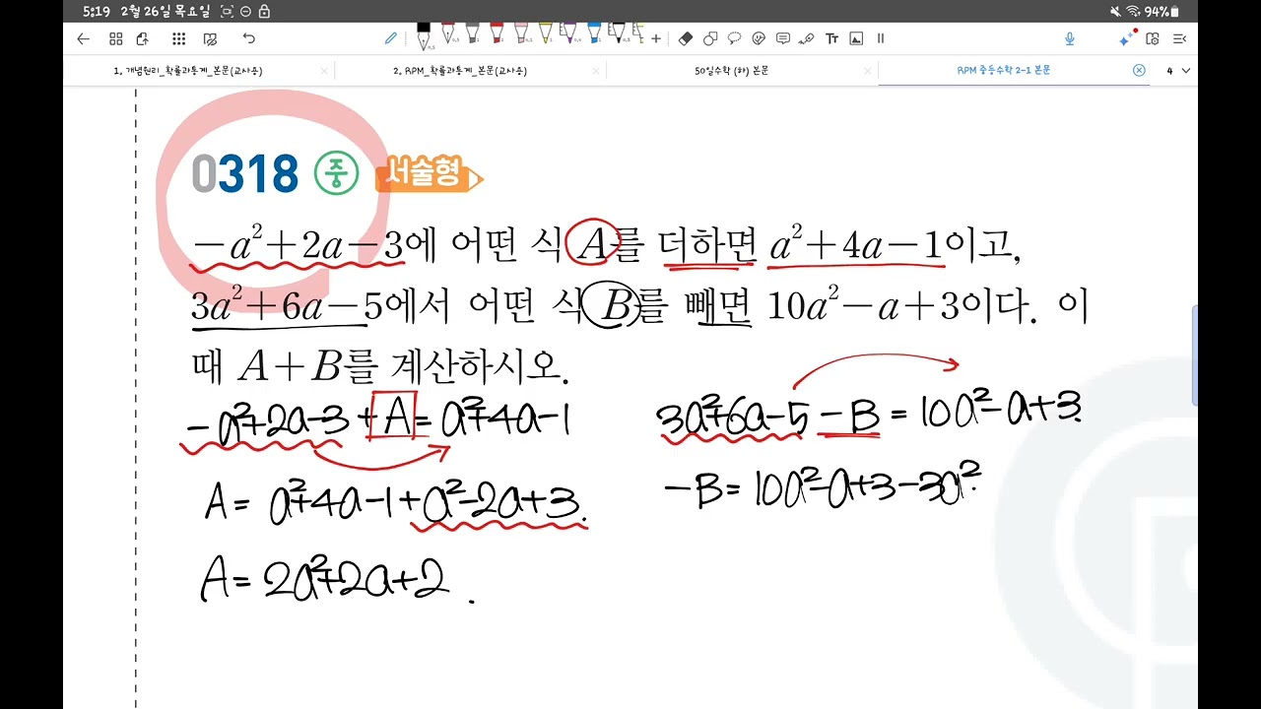Tap the lock icon in status bar
The width and height of the screenshot is (1261, 709).
click(265, 12)
